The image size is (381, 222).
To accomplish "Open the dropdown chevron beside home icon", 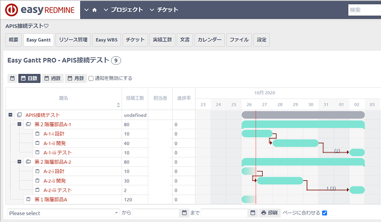I will coord(86,10).
